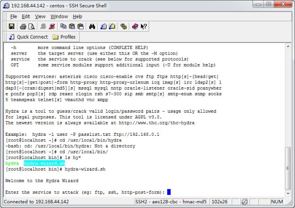Screen dimensions: 295x208
Task: Click the 'Enter the service to attack' prompt
Action: [85, 192]
